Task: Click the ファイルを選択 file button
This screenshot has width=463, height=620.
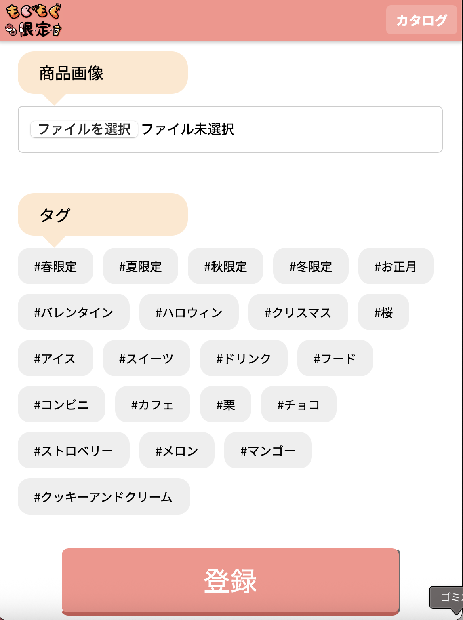Action: [84, 129]
